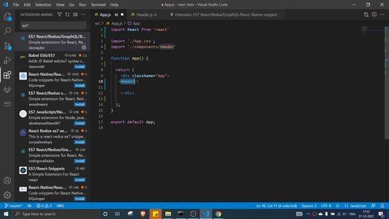Open the Edit menu
This screenshot has height=219, width=389.
pyautogui.click(x=27, y=5)
